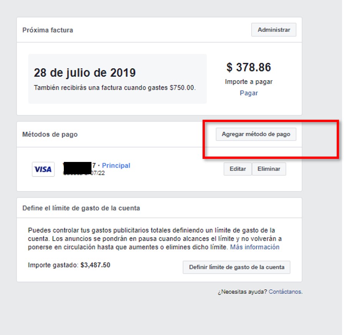Click the blacked-out card number
The height and width of the screenshot is (335, 344).
point(77,168)
